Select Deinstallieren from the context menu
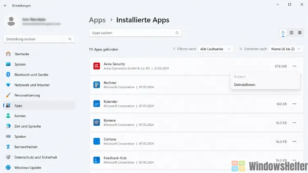The width and height of the screenshot is (308, 173). tap(245, 85)
